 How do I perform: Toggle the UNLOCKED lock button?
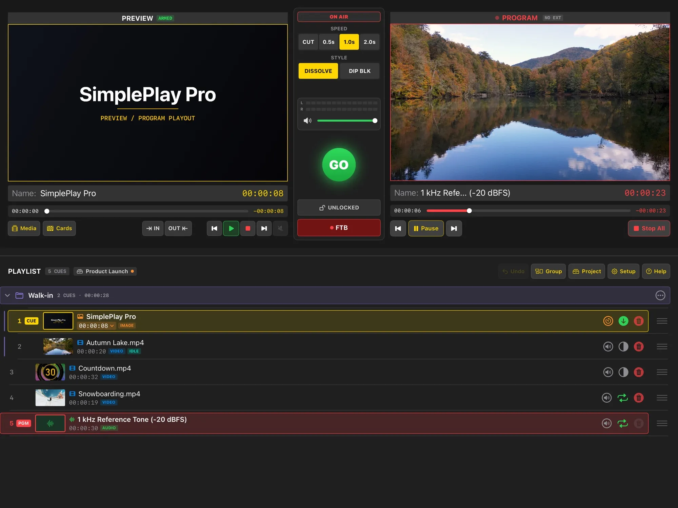pos(339,208)
